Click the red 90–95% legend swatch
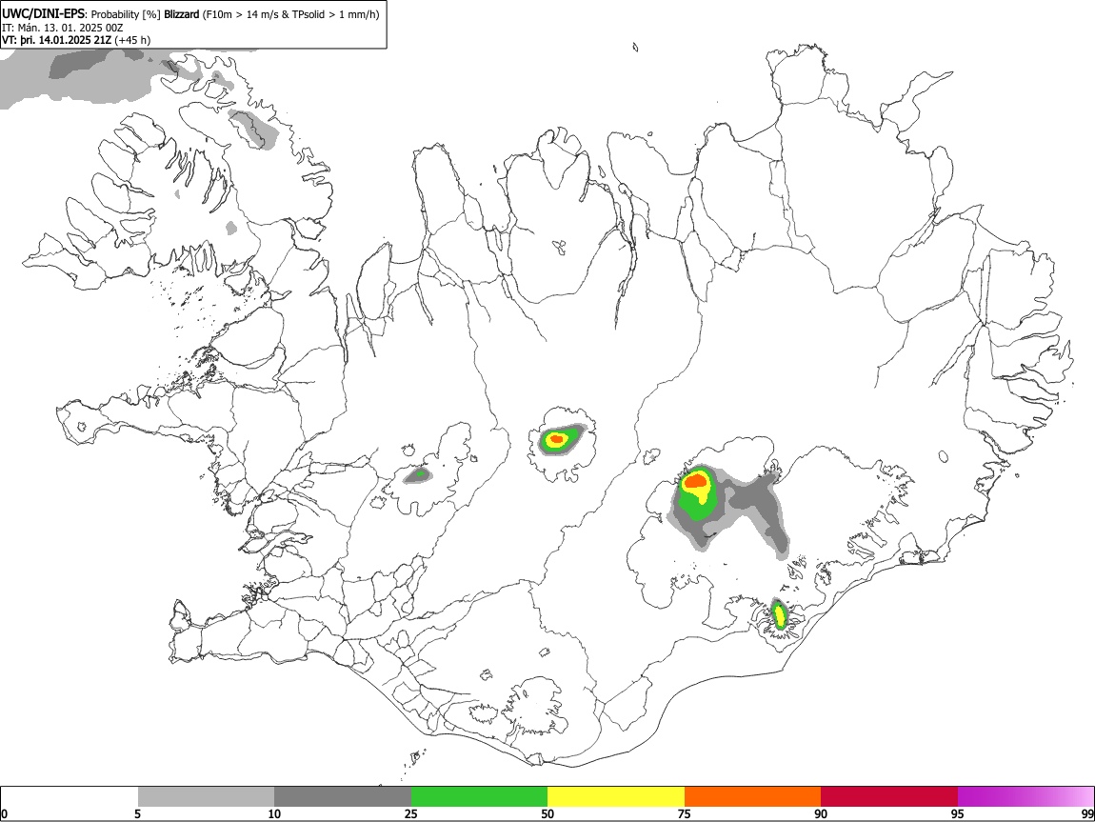1095x822 pixels. point(889,797)
